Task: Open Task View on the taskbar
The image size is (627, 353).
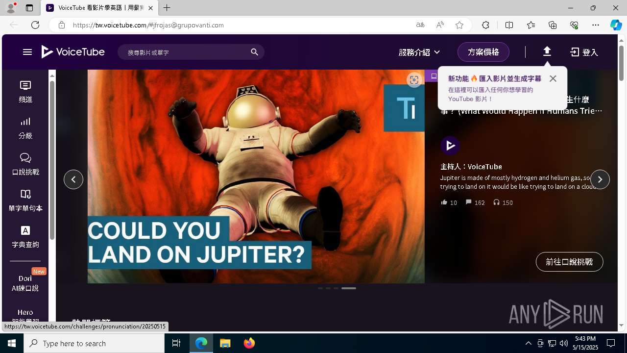Action: pos(176,343)
